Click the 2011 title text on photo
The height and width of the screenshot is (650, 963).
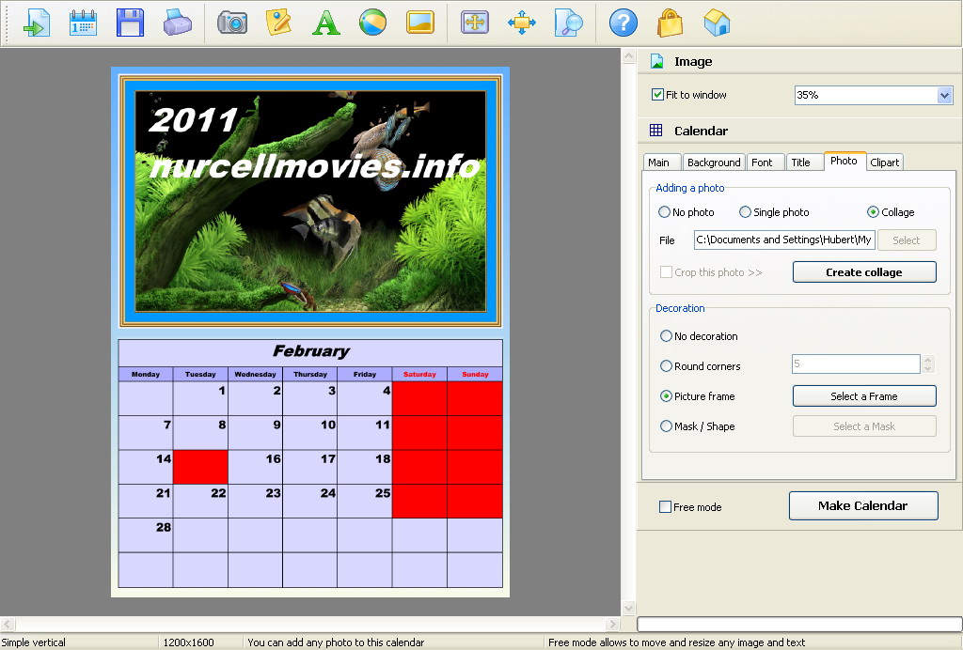(x=194, y=120)
